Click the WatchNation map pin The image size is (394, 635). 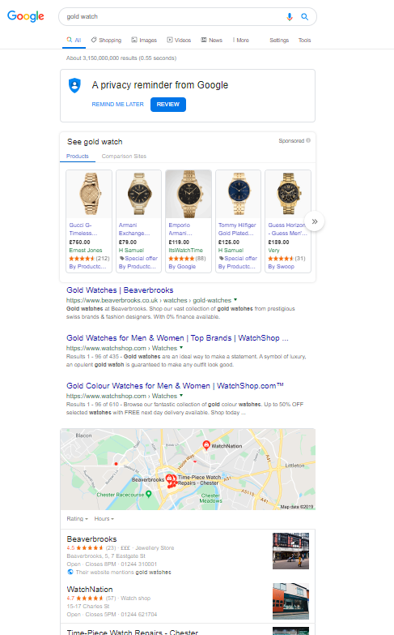pos(206,444)
